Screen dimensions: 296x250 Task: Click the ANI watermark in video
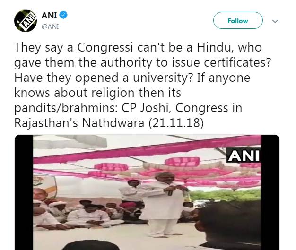[244, 155]
